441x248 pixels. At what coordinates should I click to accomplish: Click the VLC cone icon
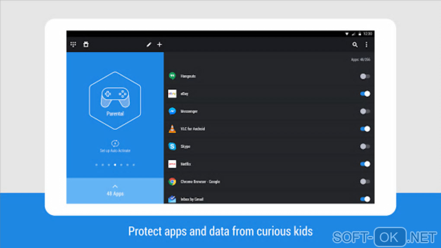point(172,129)
